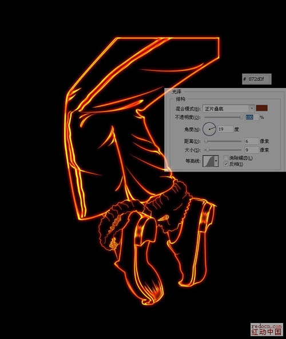This screenshot has height=339, width=286.
Task: Click the blend mode dropdown arrow button
Action: click(x=251, y=109)
